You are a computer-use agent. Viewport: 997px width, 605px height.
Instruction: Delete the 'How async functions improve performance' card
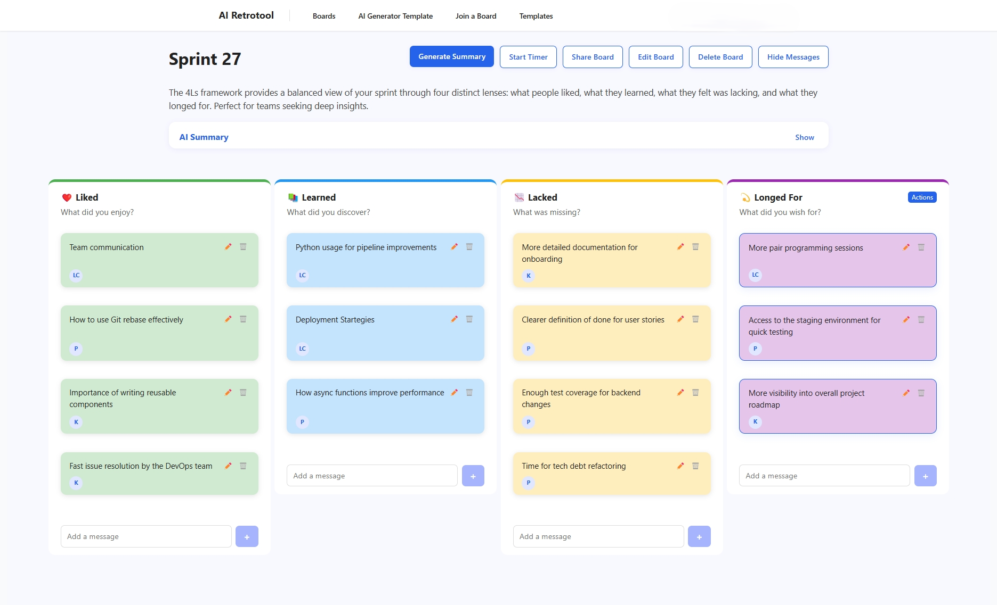pyautogui.click(x=469, y=392)
